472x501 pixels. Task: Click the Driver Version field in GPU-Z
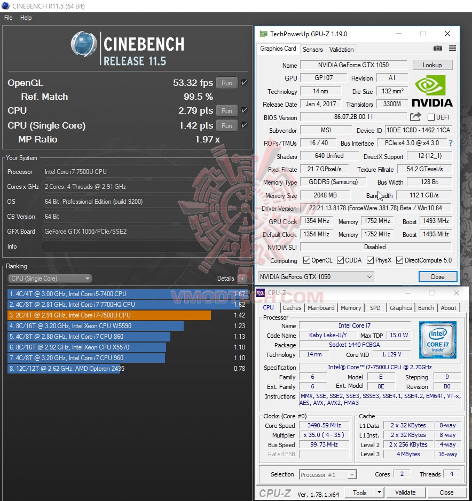point(375,208)
